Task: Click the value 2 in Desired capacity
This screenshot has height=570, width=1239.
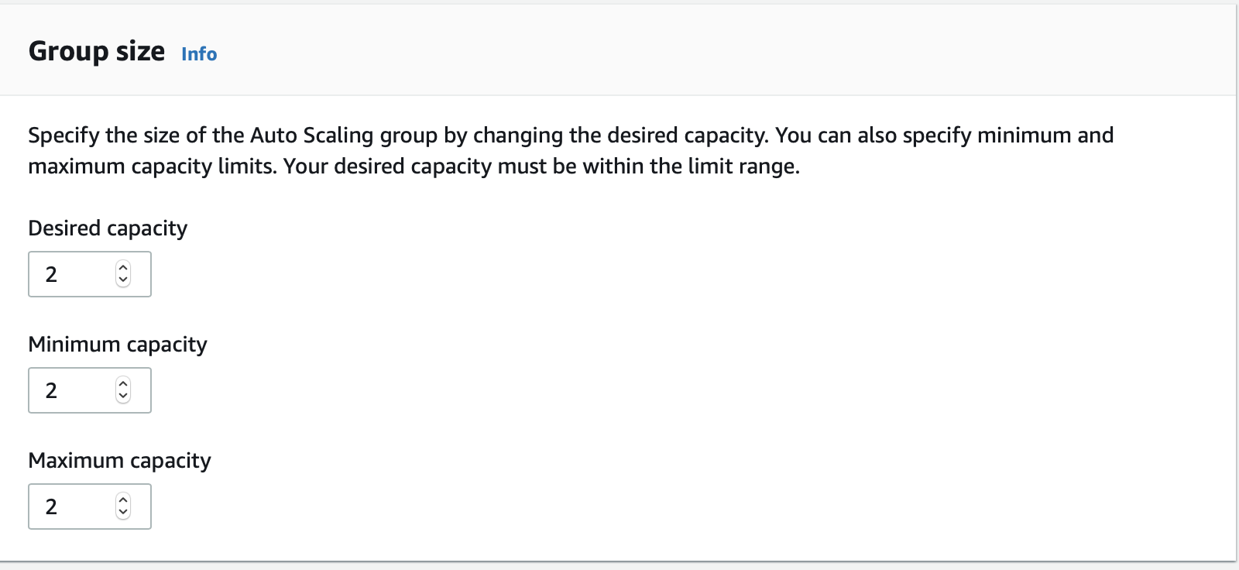Action: click(51, 274)
